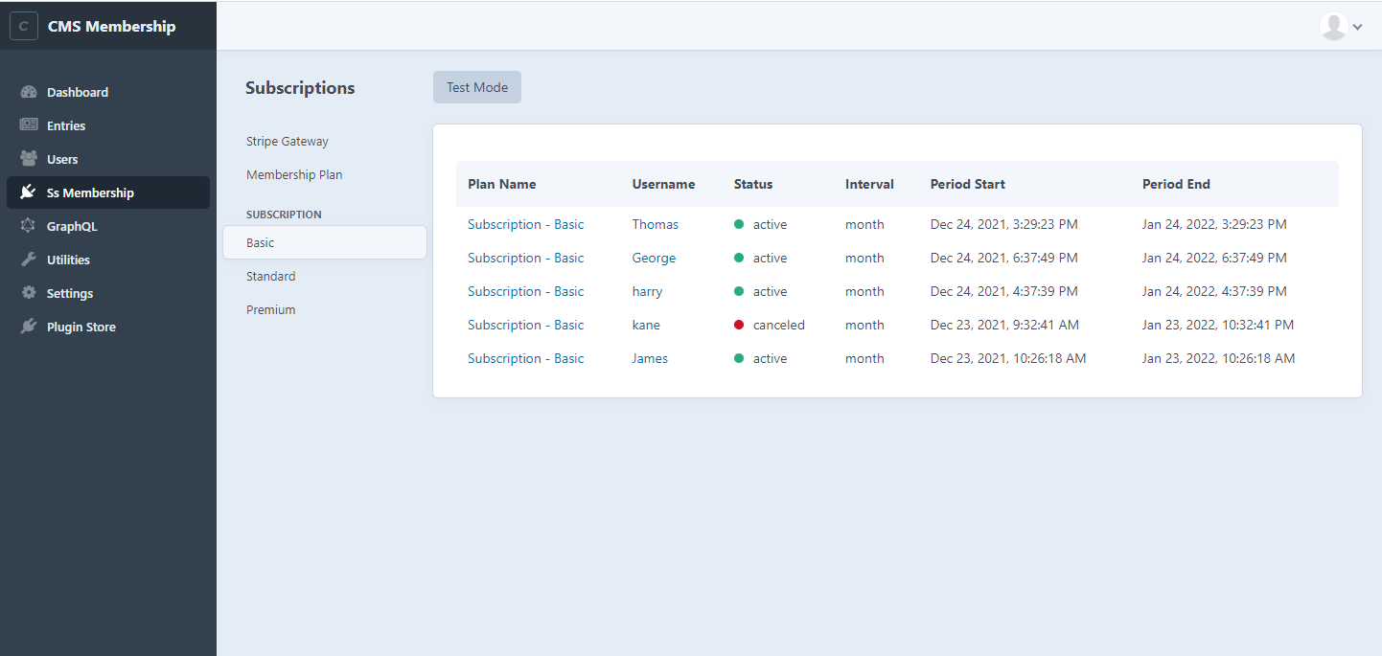Viewport: 1382px width, 656px height.
Task: Open the kane username link
Action: click(646, 325)
